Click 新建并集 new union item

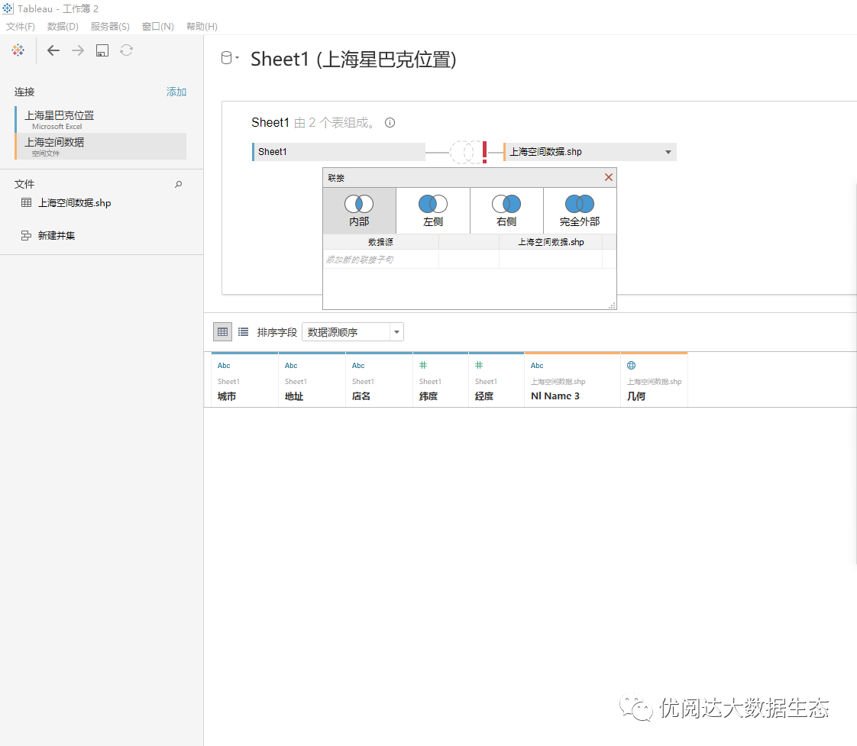click(x=57, y=235)
